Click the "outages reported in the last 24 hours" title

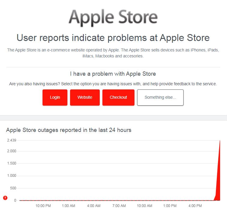(x=69, y=130)
